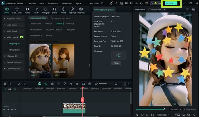Toggle Video 1 track visibility eye
Screen dimensions: 199x117
tap(12, 110)
